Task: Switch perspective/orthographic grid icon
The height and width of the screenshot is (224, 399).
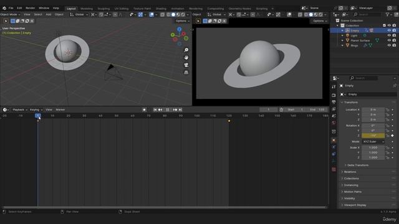Action: [x=186, y=72]
